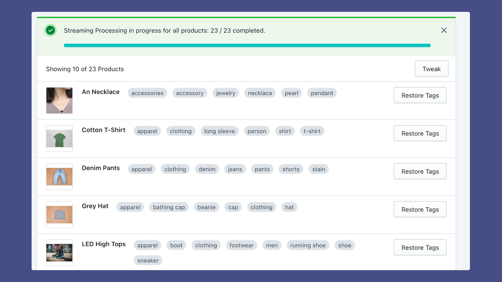Select the 'An Necklace' product title

pos(101,92)
